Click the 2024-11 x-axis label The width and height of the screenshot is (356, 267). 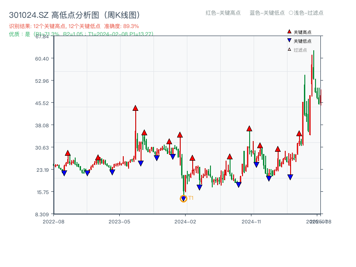(251, 222)
